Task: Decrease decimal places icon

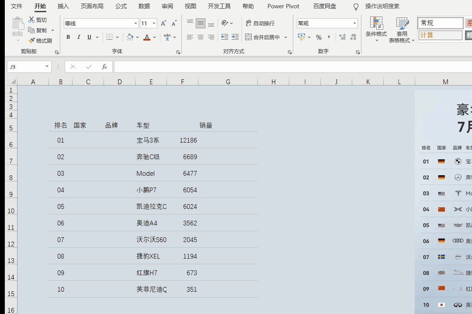Action: point(353,37)
